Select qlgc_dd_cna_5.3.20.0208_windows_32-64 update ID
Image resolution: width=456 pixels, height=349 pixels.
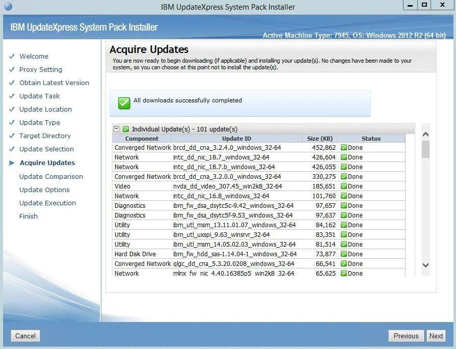coord(233,263)
